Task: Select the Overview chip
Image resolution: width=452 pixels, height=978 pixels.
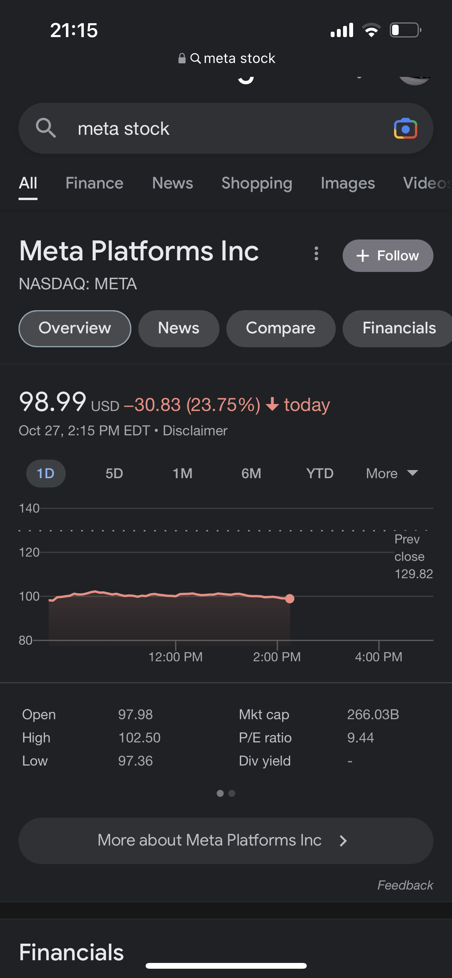Action: [75, 328]
